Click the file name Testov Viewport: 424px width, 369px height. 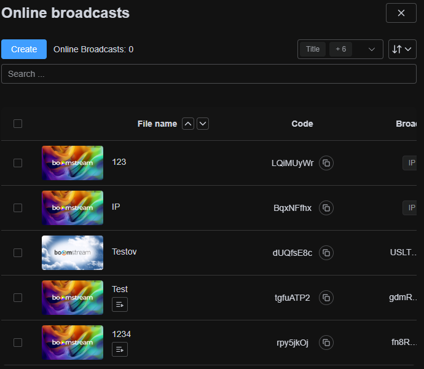coord(124,252)
